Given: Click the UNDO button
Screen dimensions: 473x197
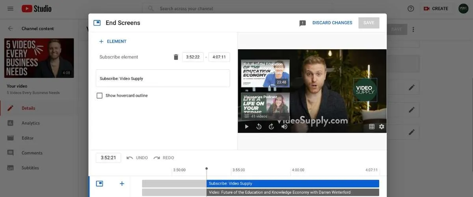Looking at the screenshot, I should click(137, 158).
